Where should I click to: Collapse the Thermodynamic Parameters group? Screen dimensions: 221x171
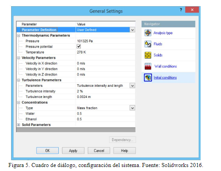[19, 36]
